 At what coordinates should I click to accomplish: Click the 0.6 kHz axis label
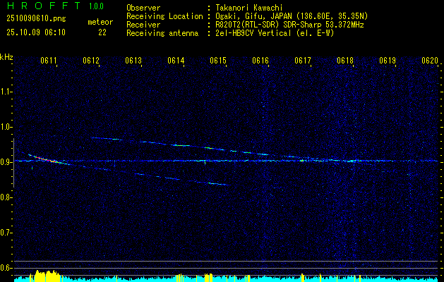click(6, 268)
